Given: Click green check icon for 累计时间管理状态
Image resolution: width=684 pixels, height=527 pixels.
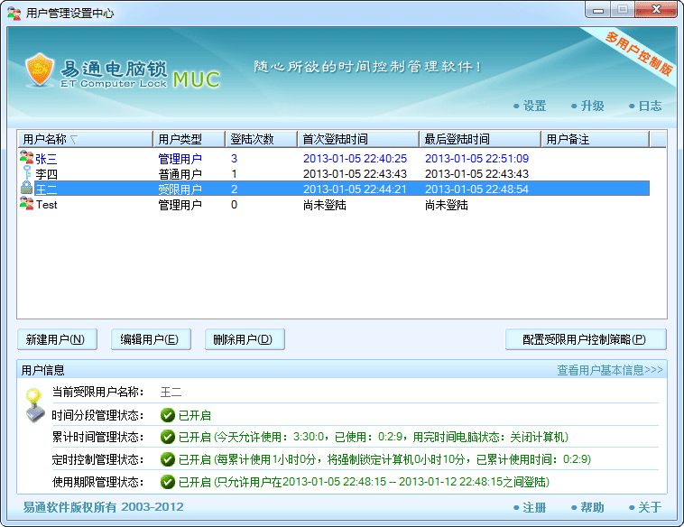Looking at the screenshot, I should pyautogui.click(x=167, y=438).
